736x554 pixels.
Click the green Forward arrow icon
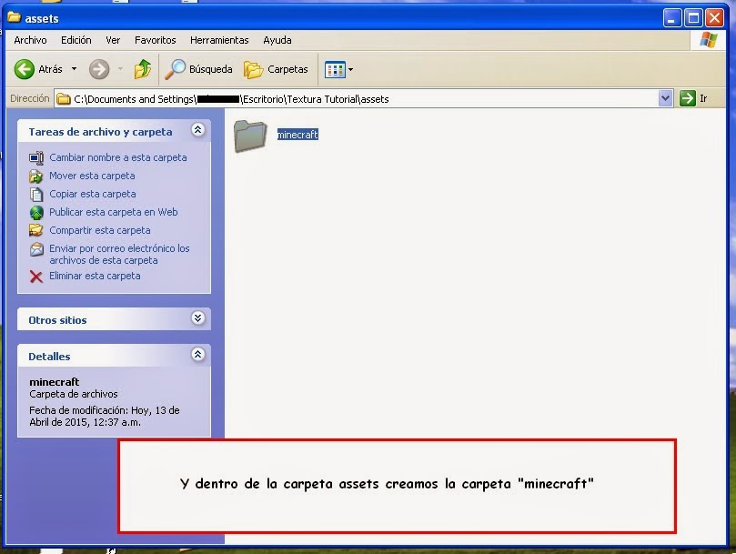(x=99, y=69)
